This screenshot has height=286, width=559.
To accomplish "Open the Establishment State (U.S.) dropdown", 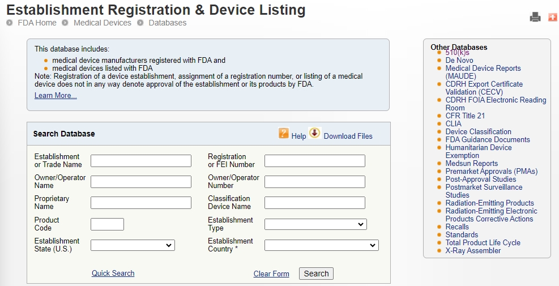I will pos(133,245).
